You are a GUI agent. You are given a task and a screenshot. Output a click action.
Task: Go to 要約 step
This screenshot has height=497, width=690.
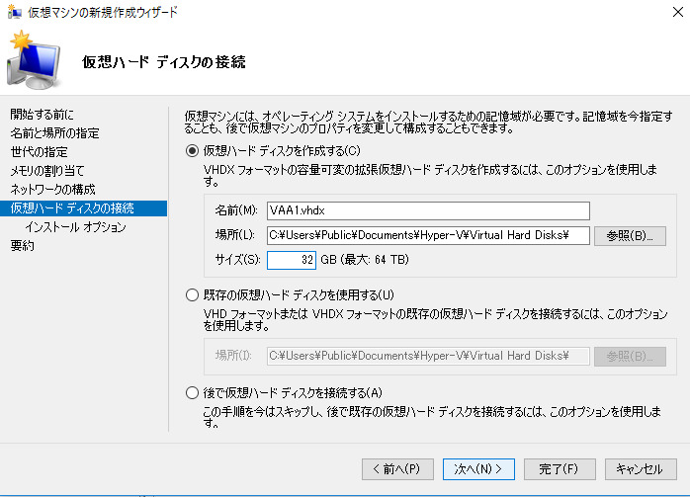click(x=22, y=245)
